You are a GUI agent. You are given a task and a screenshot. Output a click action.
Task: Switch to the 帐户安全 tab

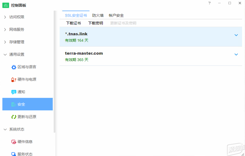116,16
